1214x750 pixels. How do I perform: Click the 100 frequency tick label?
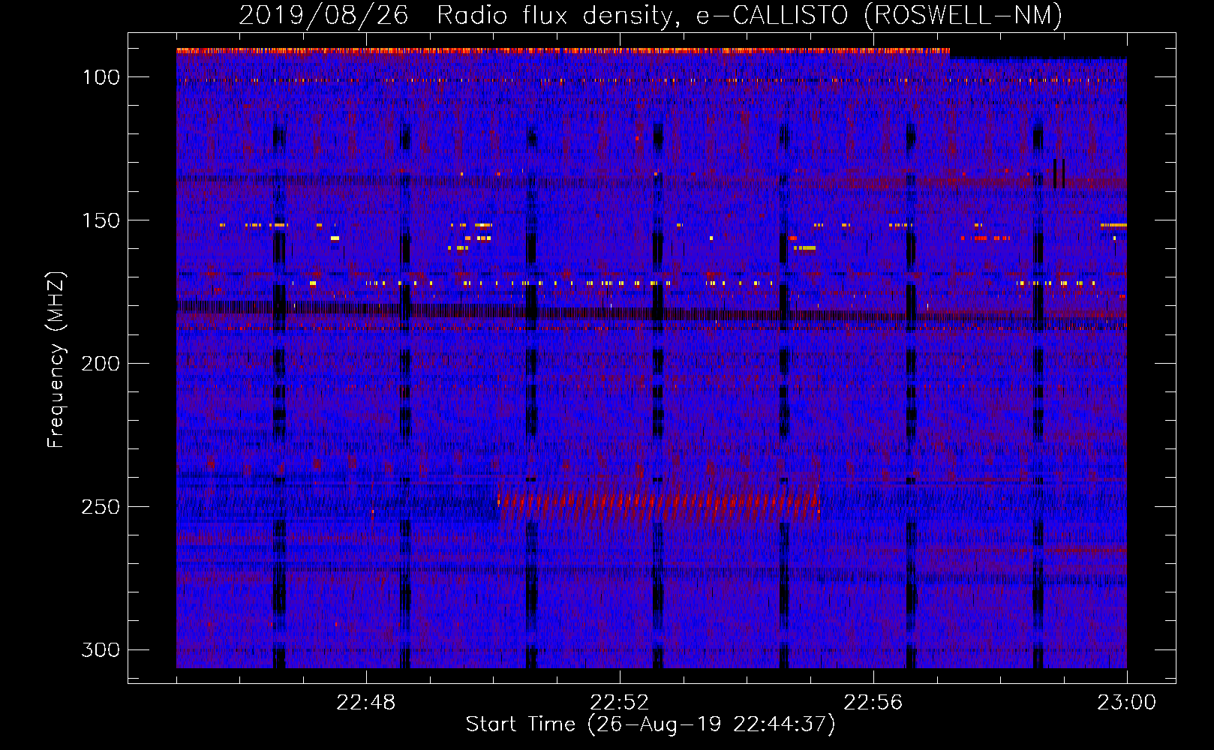point(101,77)
